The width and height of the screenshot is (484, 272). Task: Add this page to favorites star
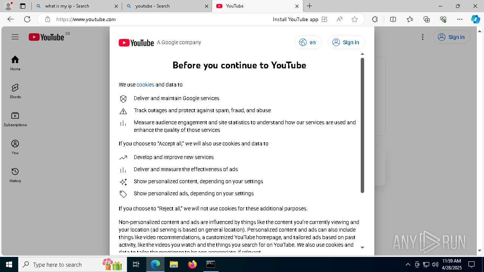point(355,19)
